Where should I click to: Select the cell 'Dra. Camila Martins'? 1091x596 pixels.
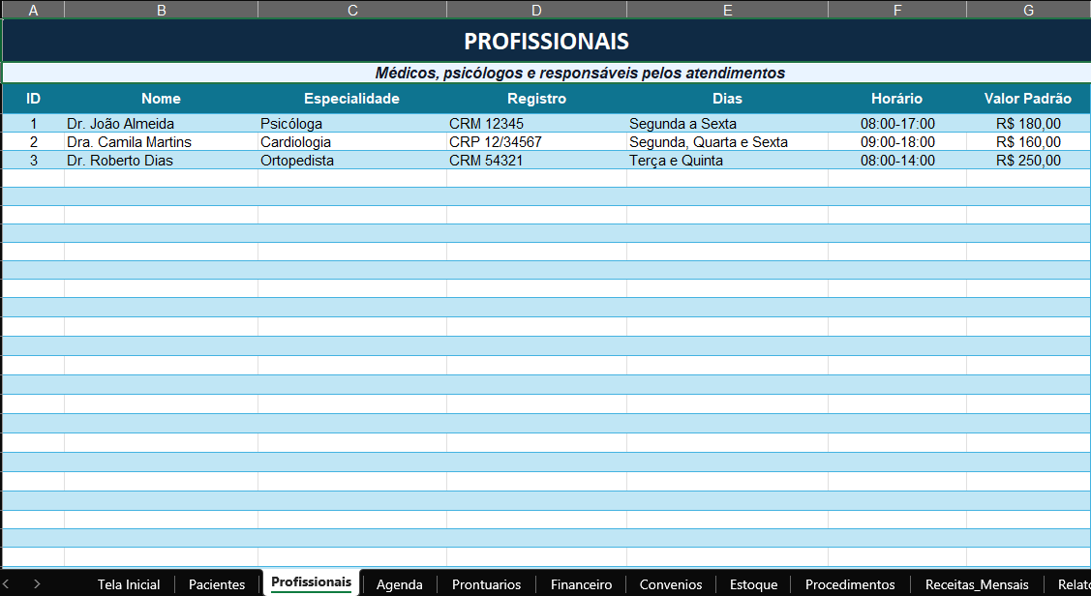click(161, 142)
